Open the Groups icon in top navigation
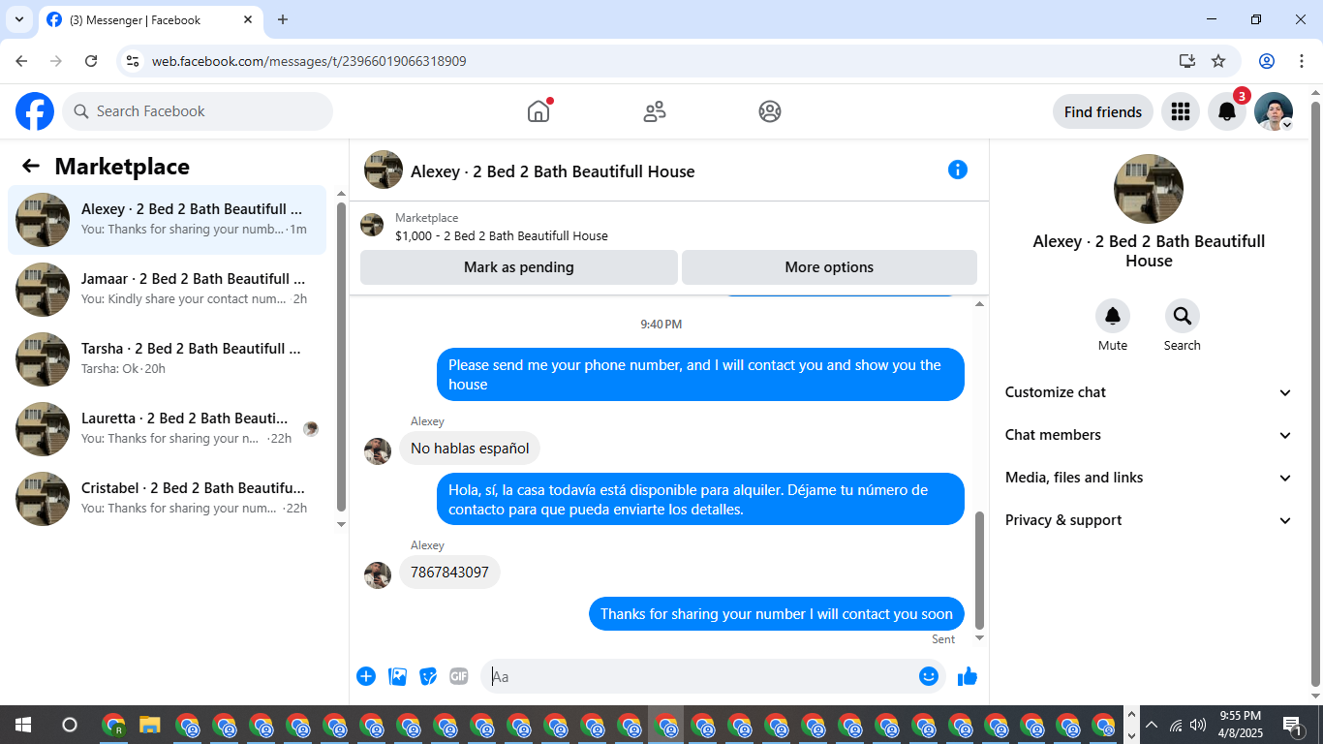Viewport: 1323px width, 744px height. 770,111
